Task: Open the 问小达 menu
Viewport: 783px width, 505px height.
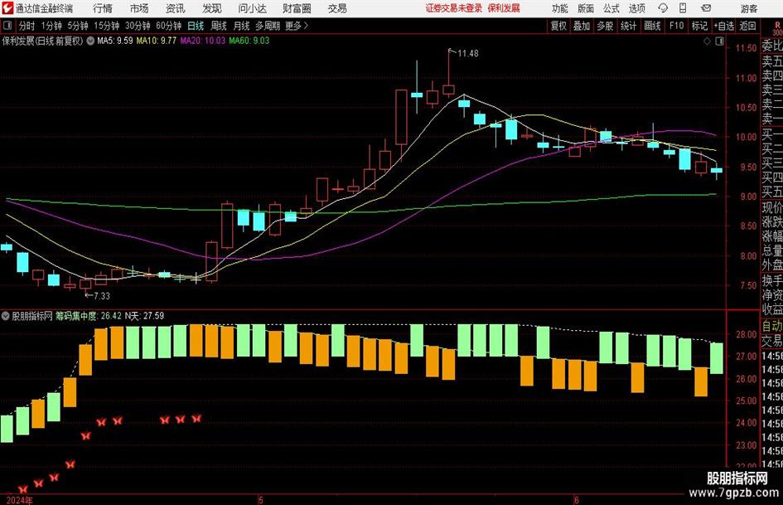Action: point(252,8)
